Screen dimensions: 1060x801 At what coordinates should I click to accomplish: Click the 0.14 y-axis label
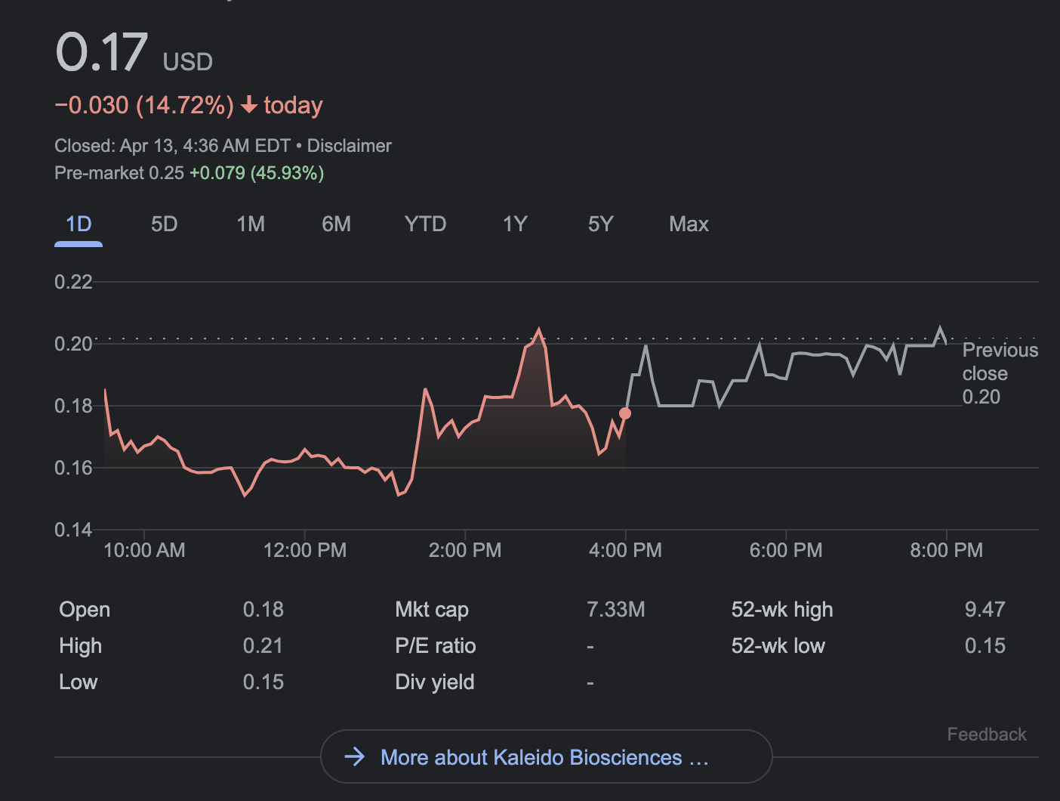pyautogui.click(x=73, y=530)
